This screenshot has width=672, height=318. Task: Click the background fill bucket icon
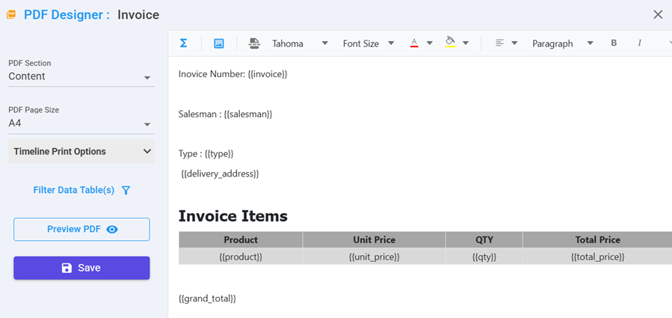coord(450,43)
